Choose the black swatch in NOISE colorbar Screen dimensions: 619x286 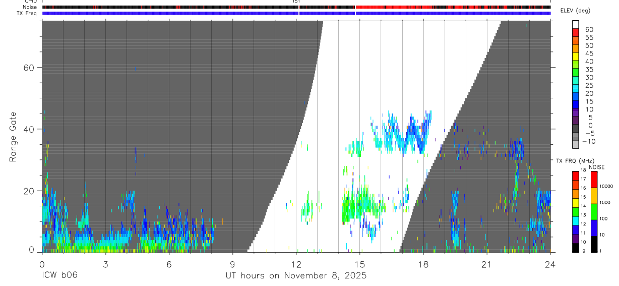594,244
